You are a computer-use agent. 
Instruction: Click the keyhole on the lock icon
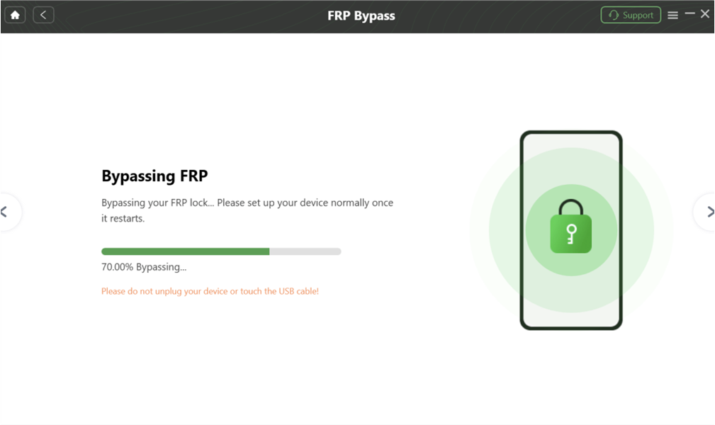coord(571,234)
